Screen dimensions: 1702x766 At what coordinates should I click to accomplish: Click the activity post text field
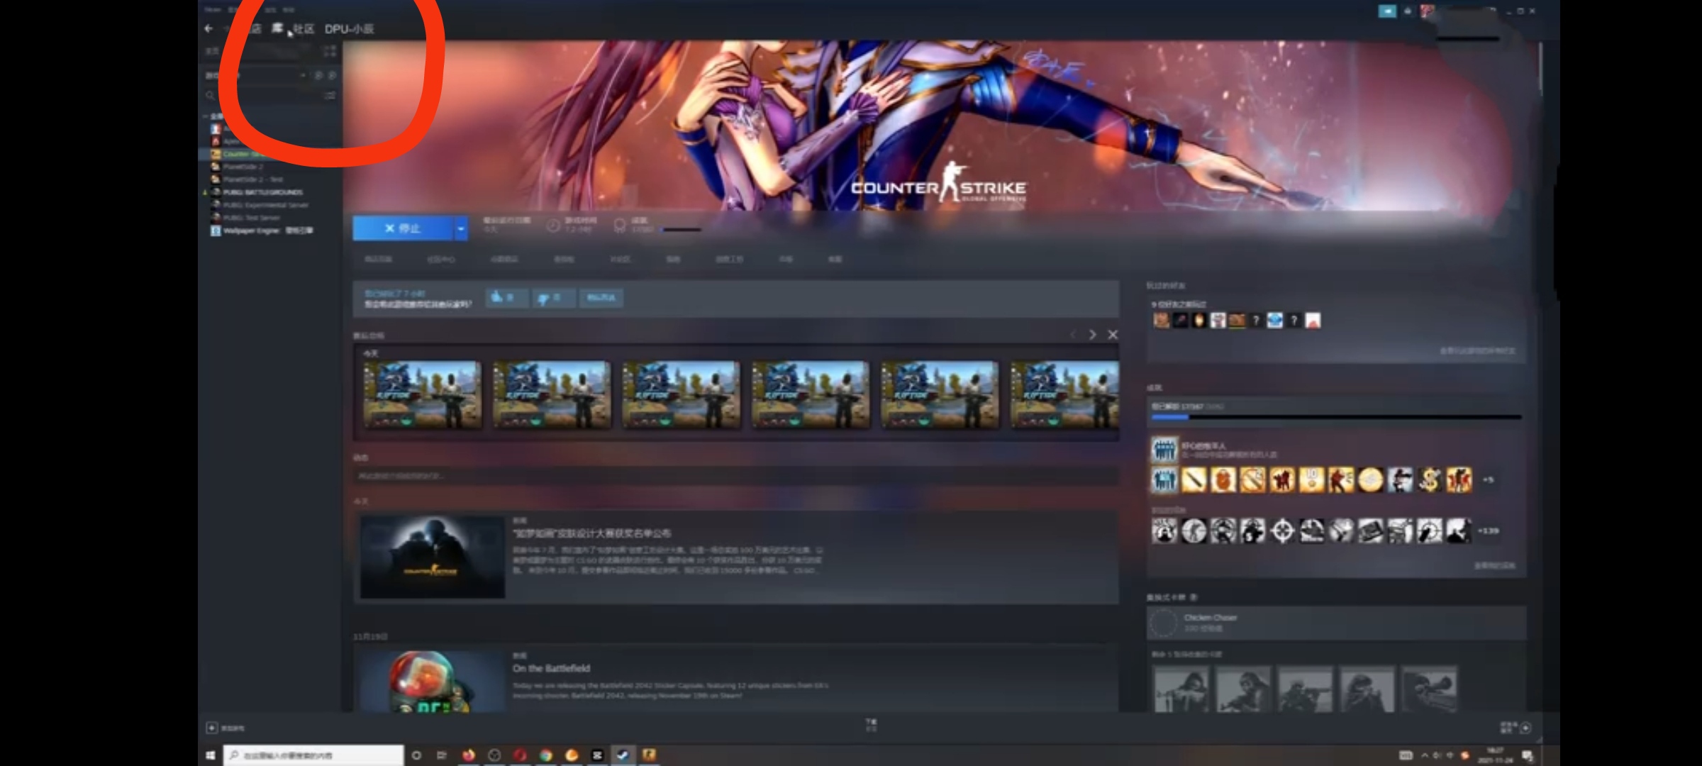coord(736,476)
